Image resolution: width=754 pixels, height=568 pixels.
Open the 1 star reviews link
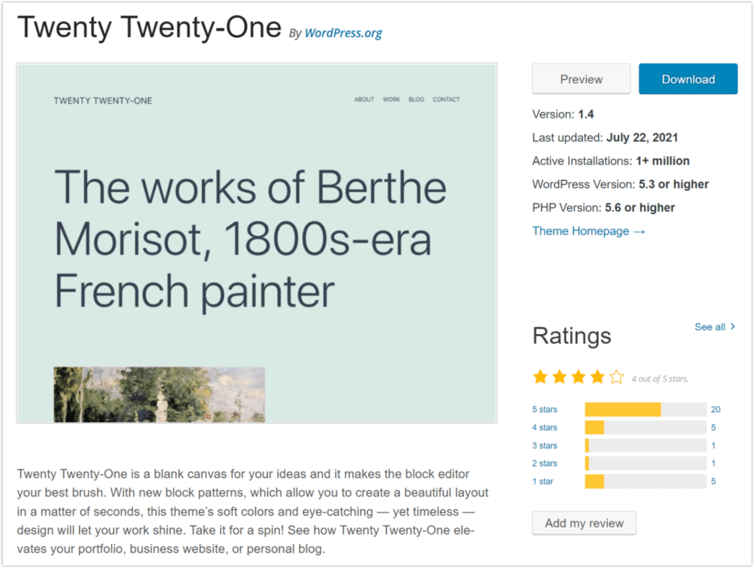click(542, 481)
